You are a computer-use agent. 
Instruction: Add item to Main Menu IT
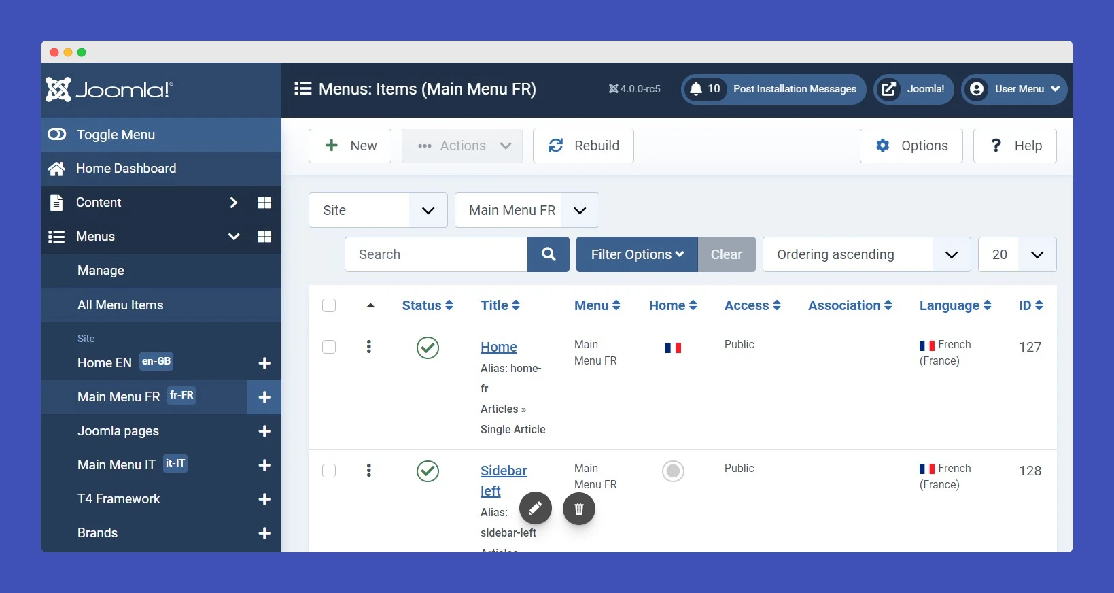pos(264,465)
